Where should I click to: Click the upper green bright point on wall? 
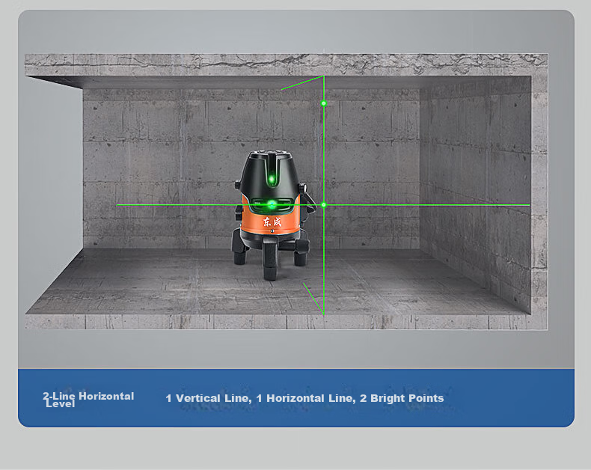click(x=323, y=103)
